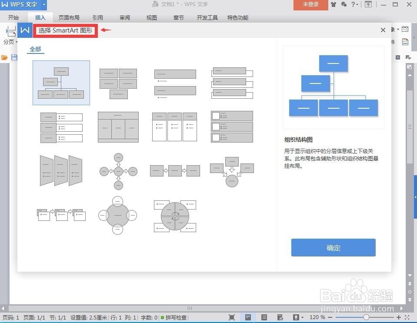Select the stacked vertical box list layout

(x=232, y=83)
